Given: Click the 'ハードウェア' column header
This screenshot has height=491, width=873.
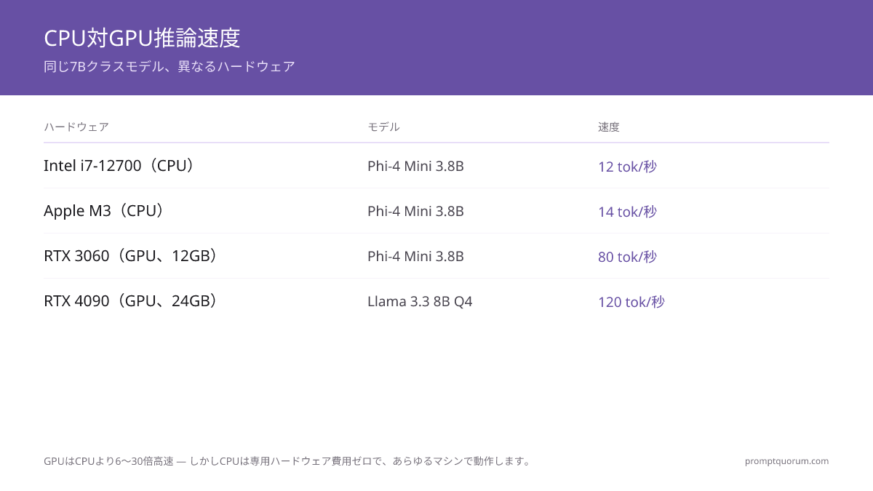Looking at the screenshot, I should pos(76,127).
